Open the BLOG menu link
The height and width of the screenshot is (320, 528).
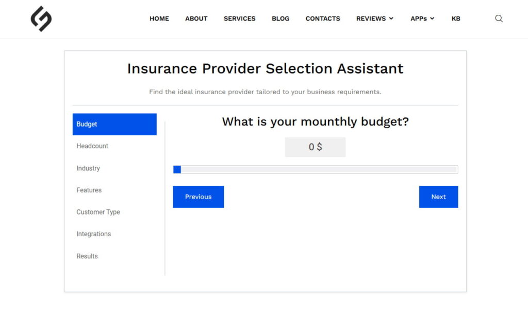point(280,19)
